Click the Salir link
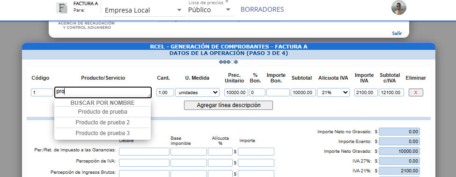The width and height of the screenshot is (456, 177). pyautogui.click(x=397, y=33)
